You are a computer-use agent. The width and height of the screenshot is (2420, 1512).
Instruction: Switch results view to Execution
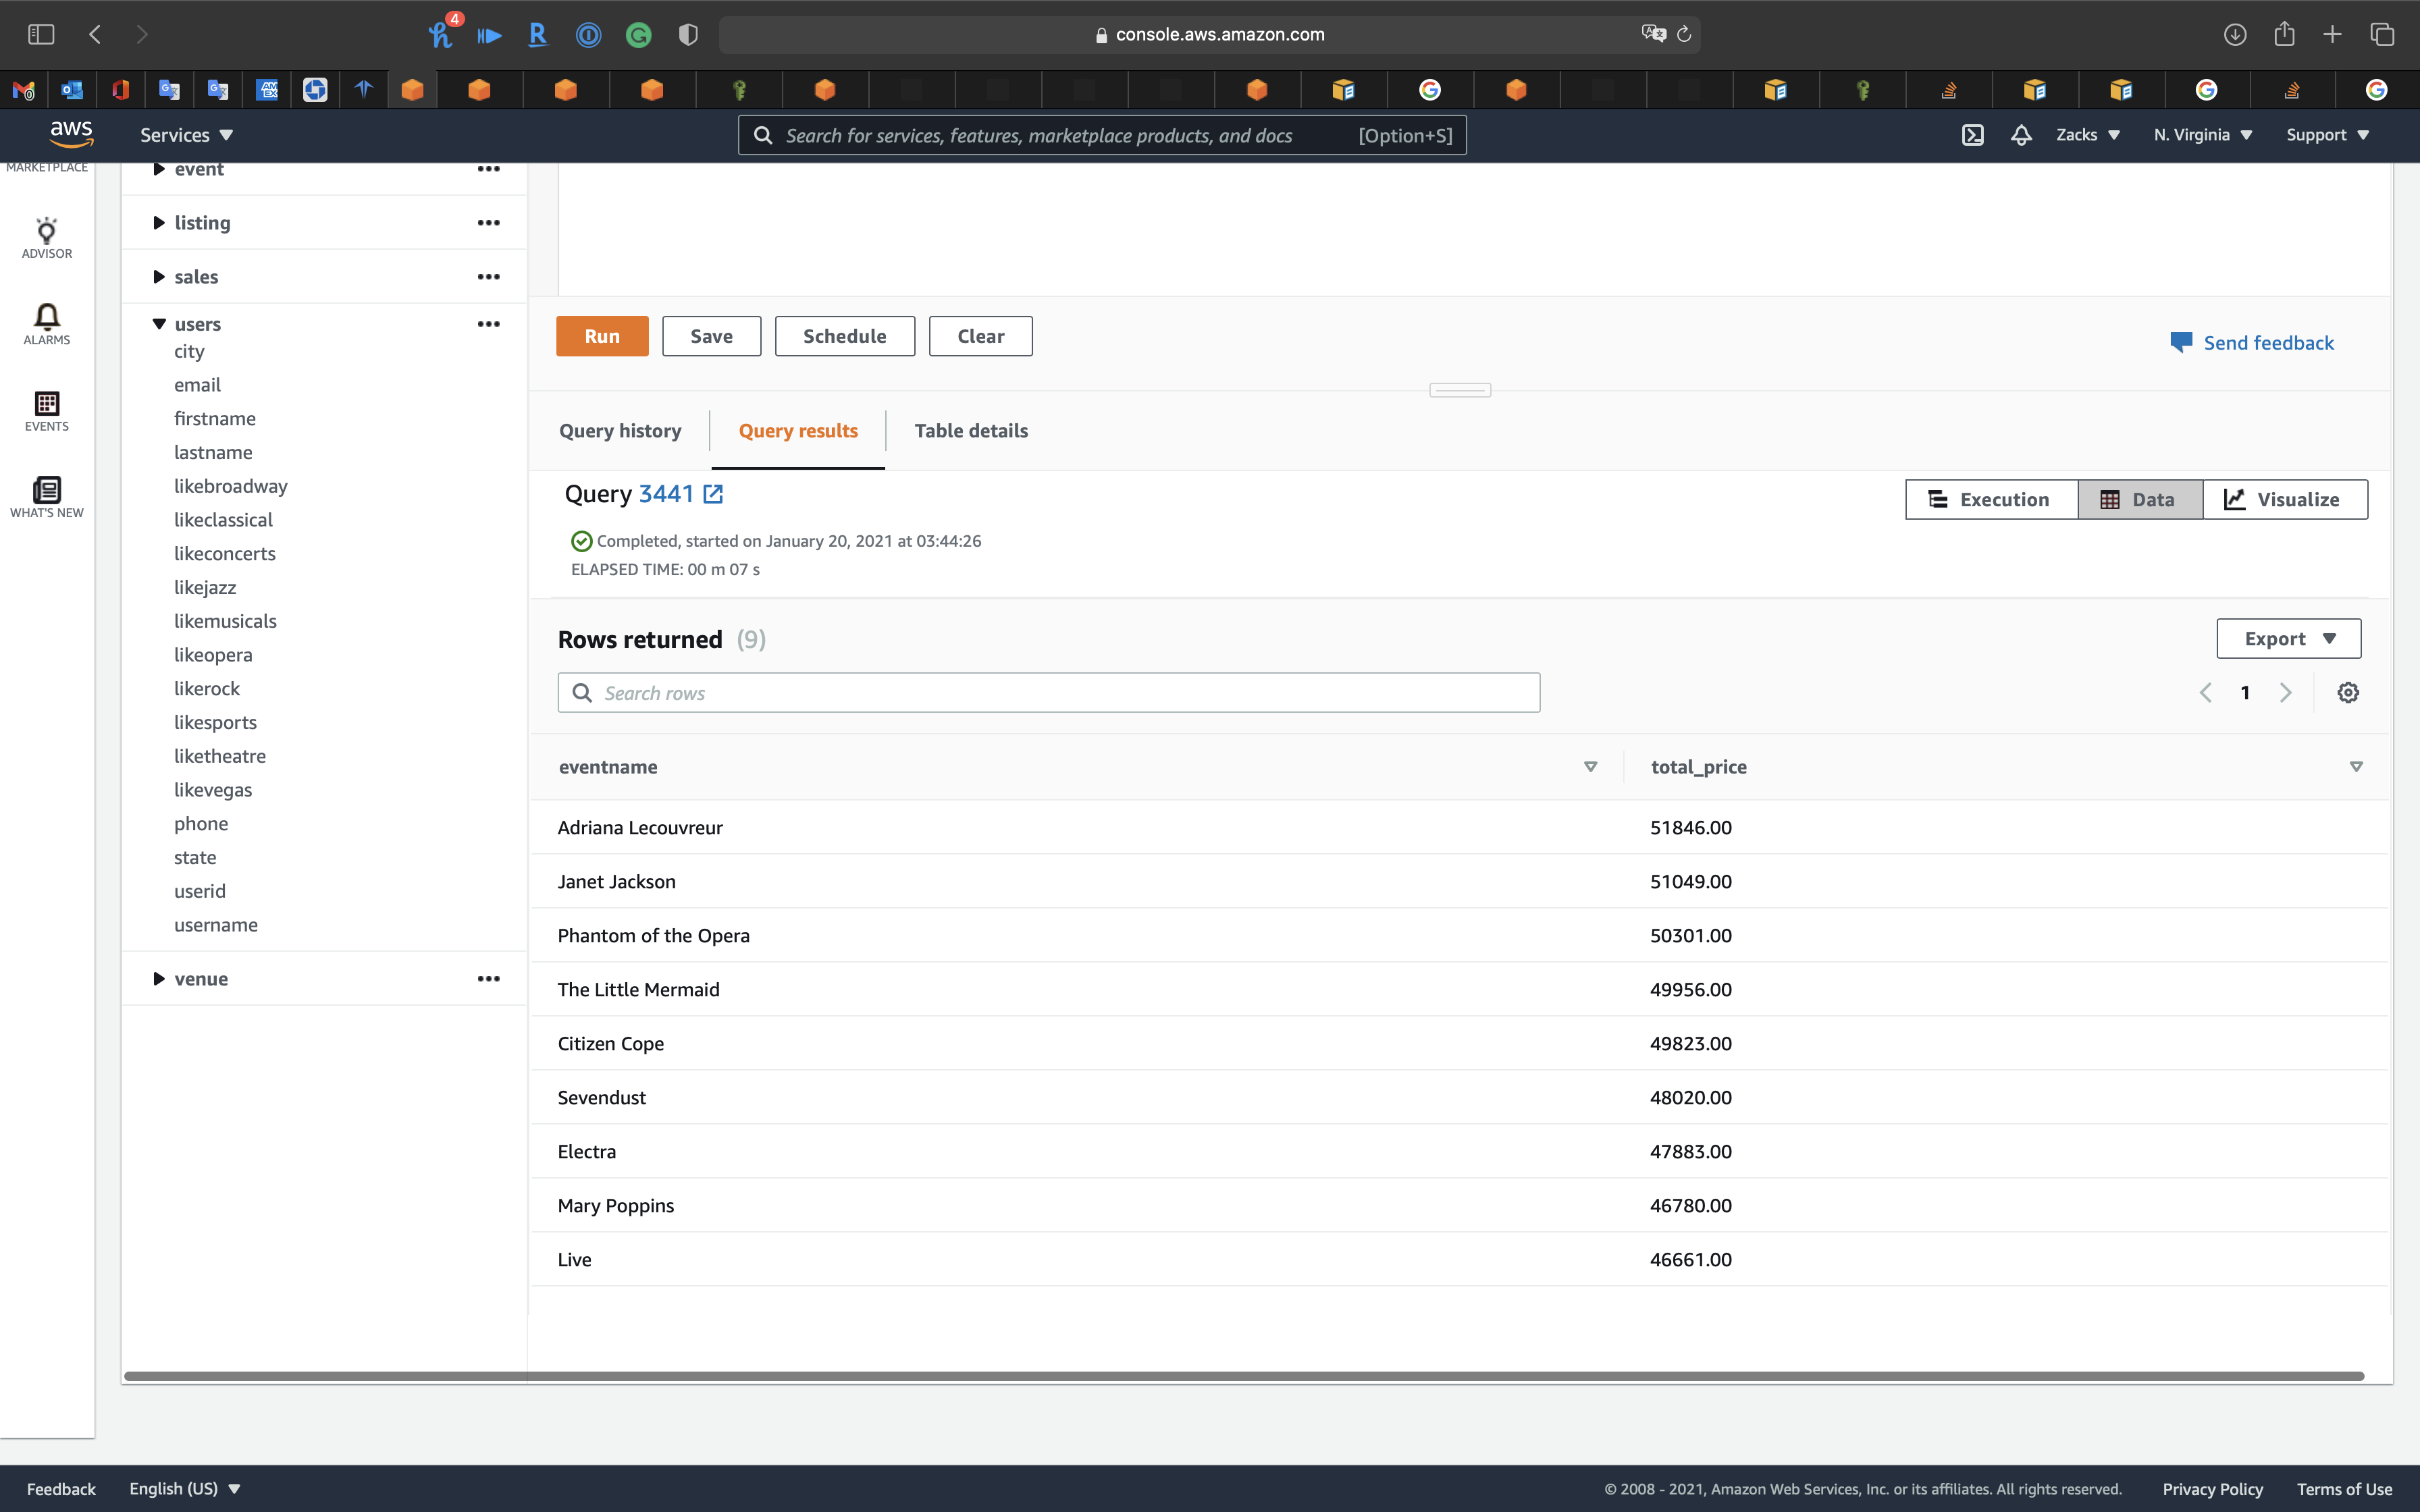[1990, 499]
